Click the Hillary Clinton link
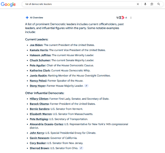Viewport: 165px width, 153px height. click(x=39, y=99)
